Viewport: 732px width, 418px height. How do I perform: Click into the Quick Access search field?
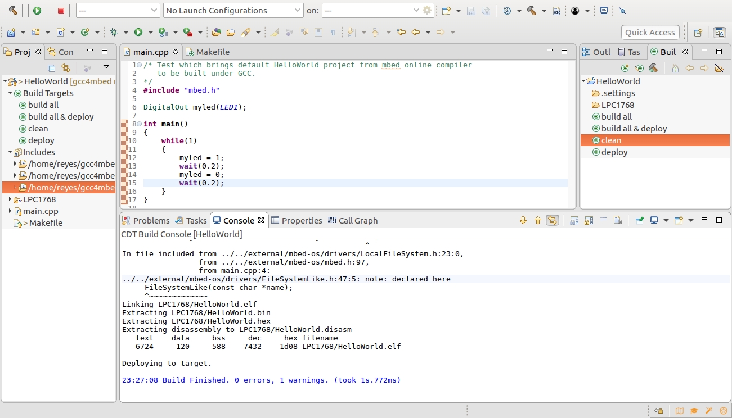pyautogui.click(x=650, y=33)
